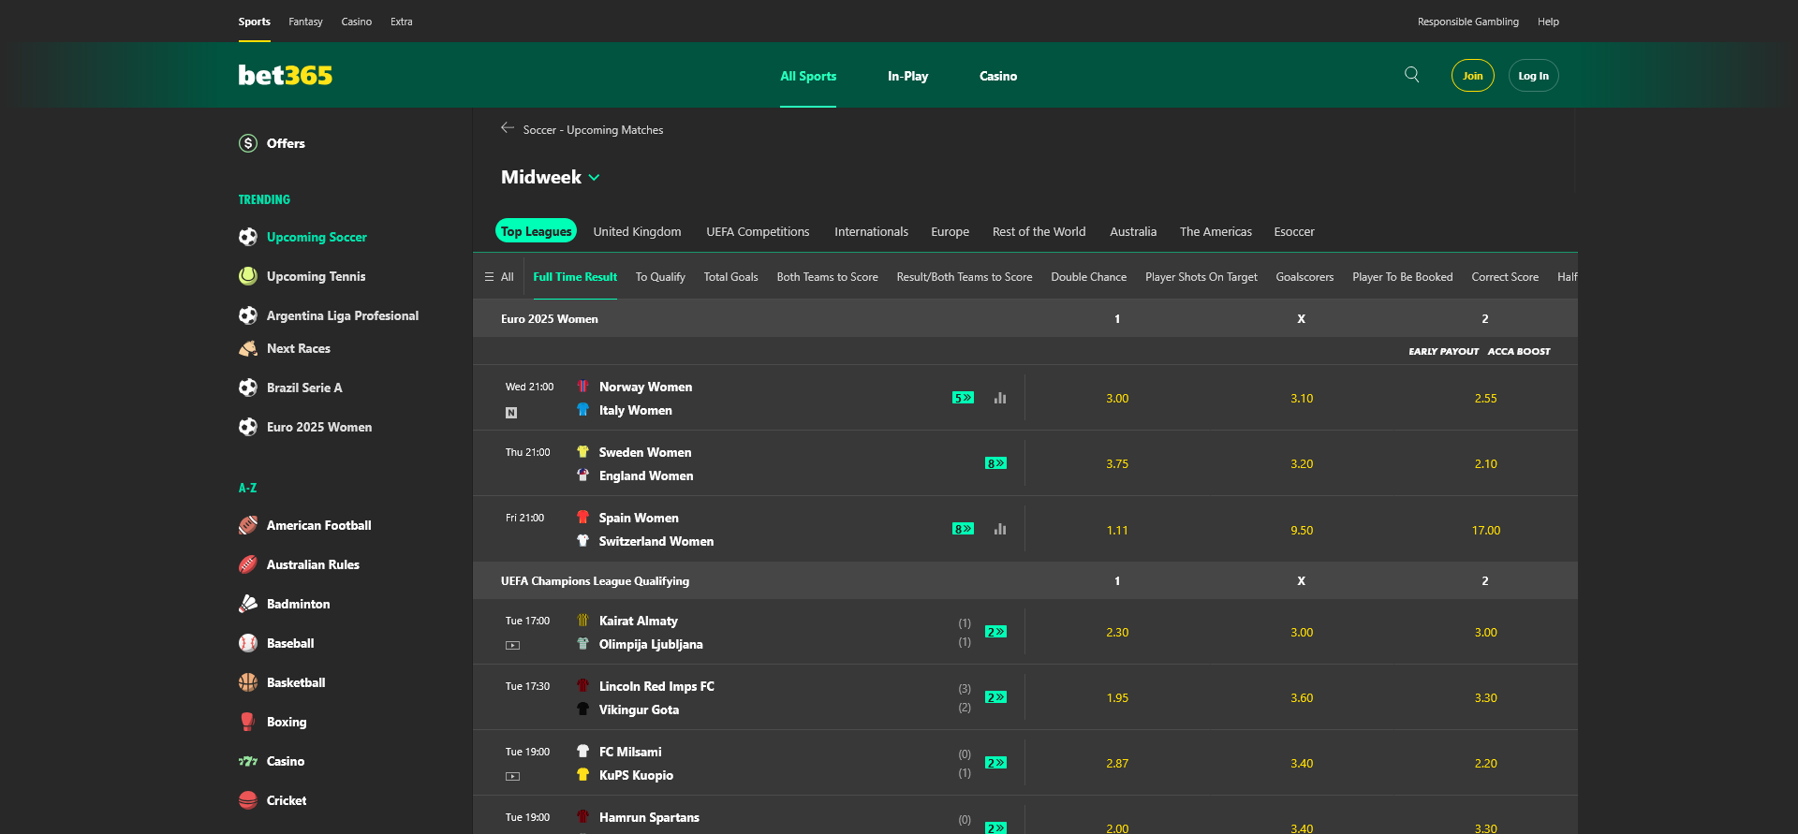This screenshot has height=834, width=1798.
Task: Click the bet365 logo
Action: pos(285,75)
